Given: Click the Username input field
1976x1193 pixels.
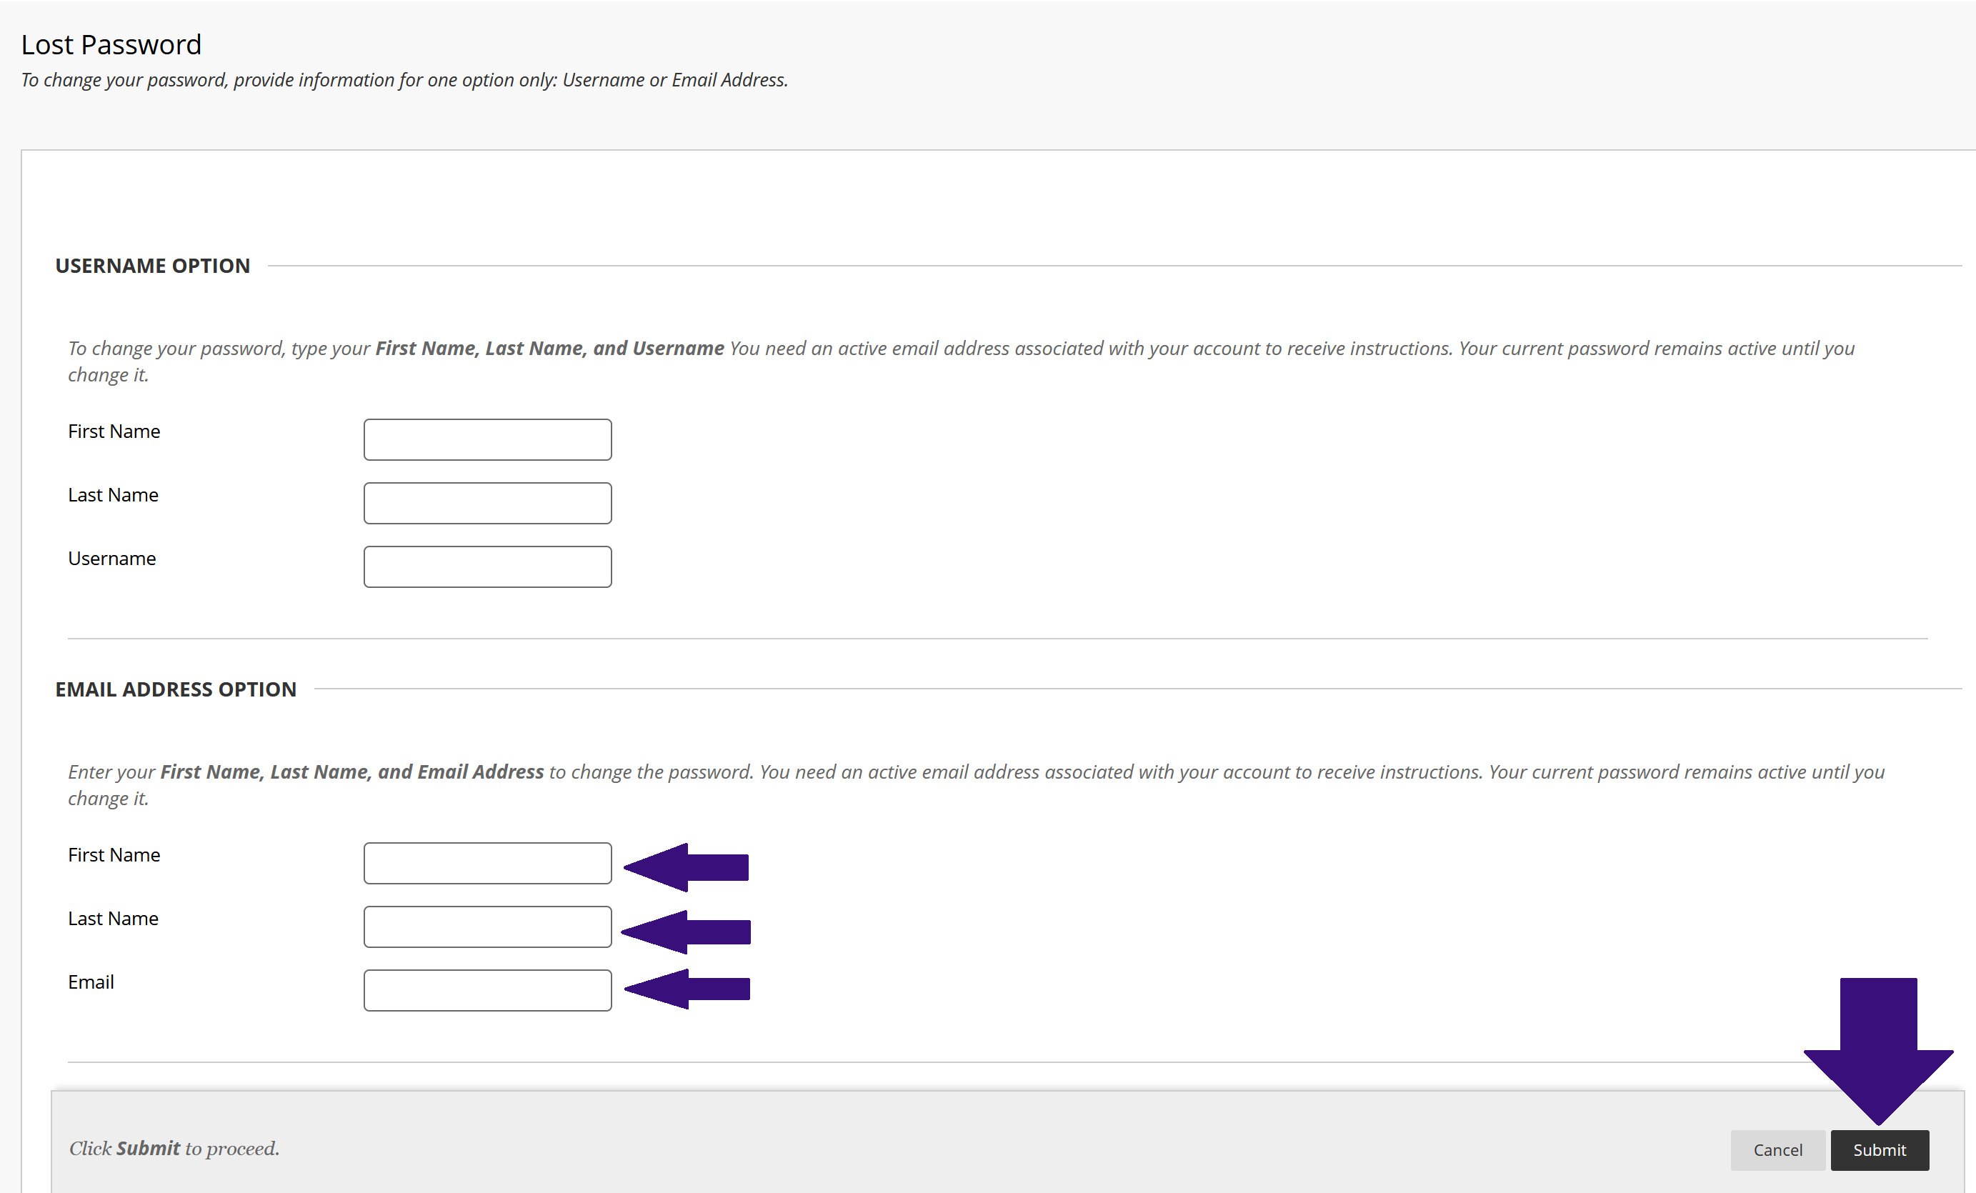Looking at the screenshot, I should pos(488,566).
